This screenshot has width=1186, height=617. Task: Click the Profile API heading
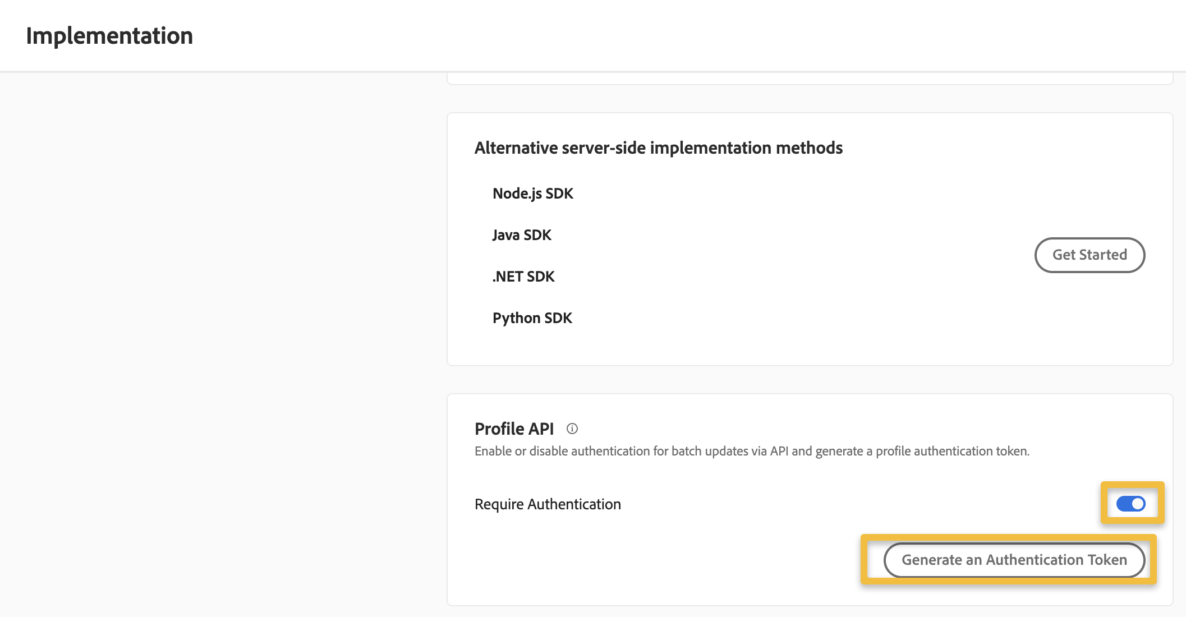[x=514, y=429]
